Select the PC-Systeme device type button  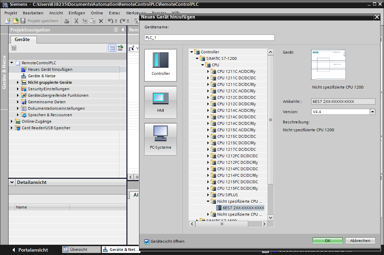(x=161, y=139)
